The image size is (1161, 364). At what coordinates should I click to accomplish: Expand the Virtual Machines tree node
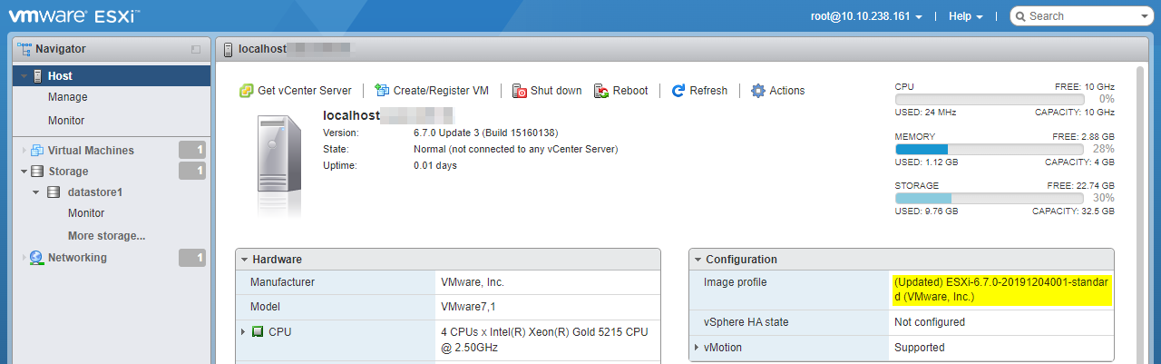click(x=24, y=151)
